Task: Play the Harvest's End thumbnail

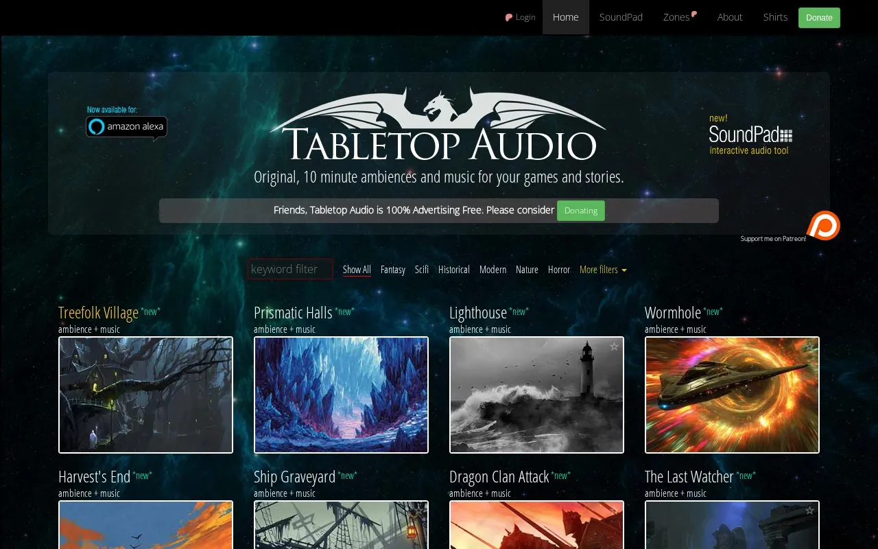Action: point(145,525)
